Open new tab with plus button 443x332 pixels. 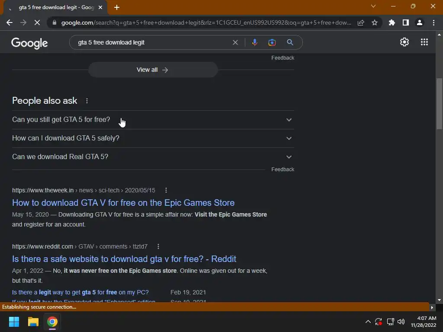tap(117, 8)
